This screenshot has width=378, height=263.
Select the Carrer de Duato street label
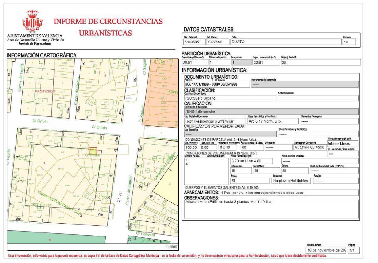(77, 91)
